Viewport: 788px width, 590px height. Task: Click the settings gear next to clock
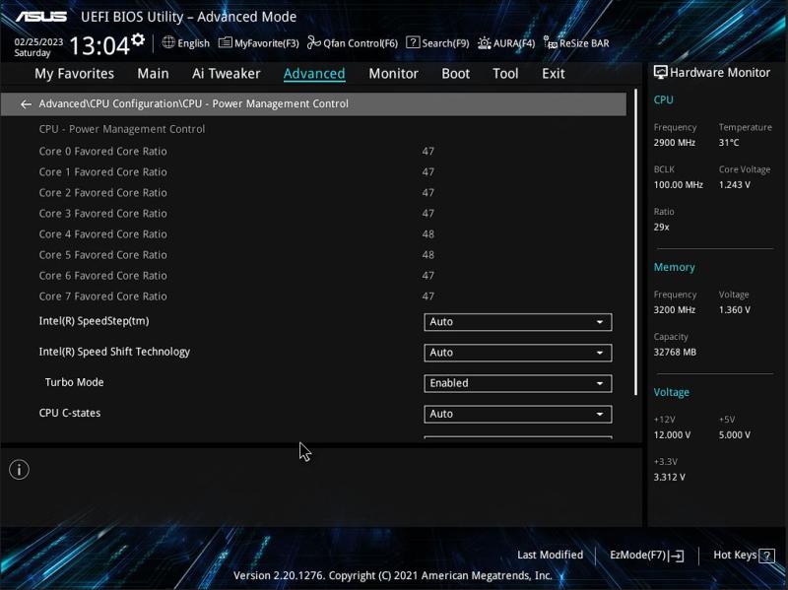click(138, 40)
